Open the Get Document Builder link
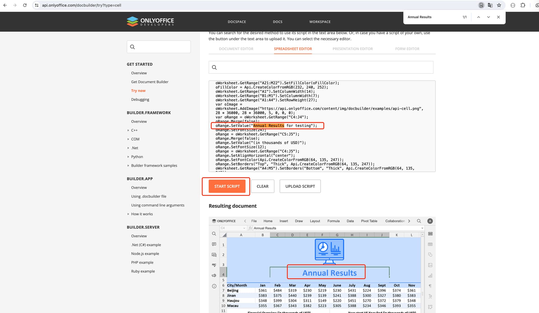Screen dimensions: 539x313 [150, 82]
